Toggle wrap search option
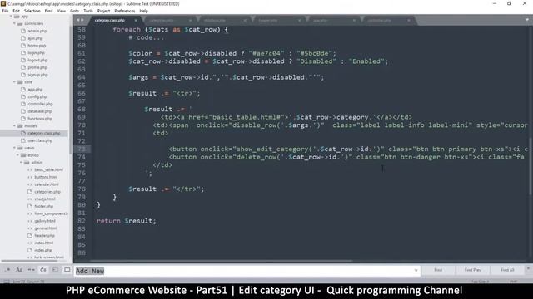 click(x=43, y=270)
